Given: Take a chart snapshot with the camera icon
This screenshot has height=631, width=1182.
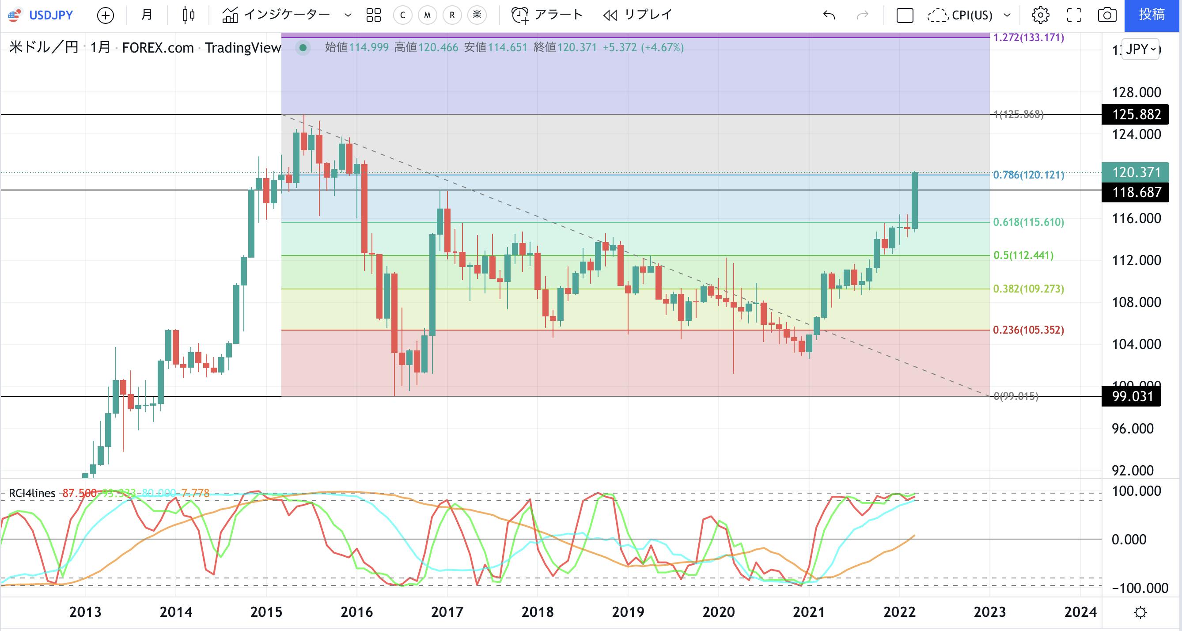Looking at the screenshot, I should pyautogui.click(x=1107, y=15).
